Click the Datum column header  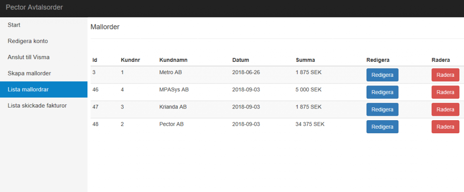241,60
